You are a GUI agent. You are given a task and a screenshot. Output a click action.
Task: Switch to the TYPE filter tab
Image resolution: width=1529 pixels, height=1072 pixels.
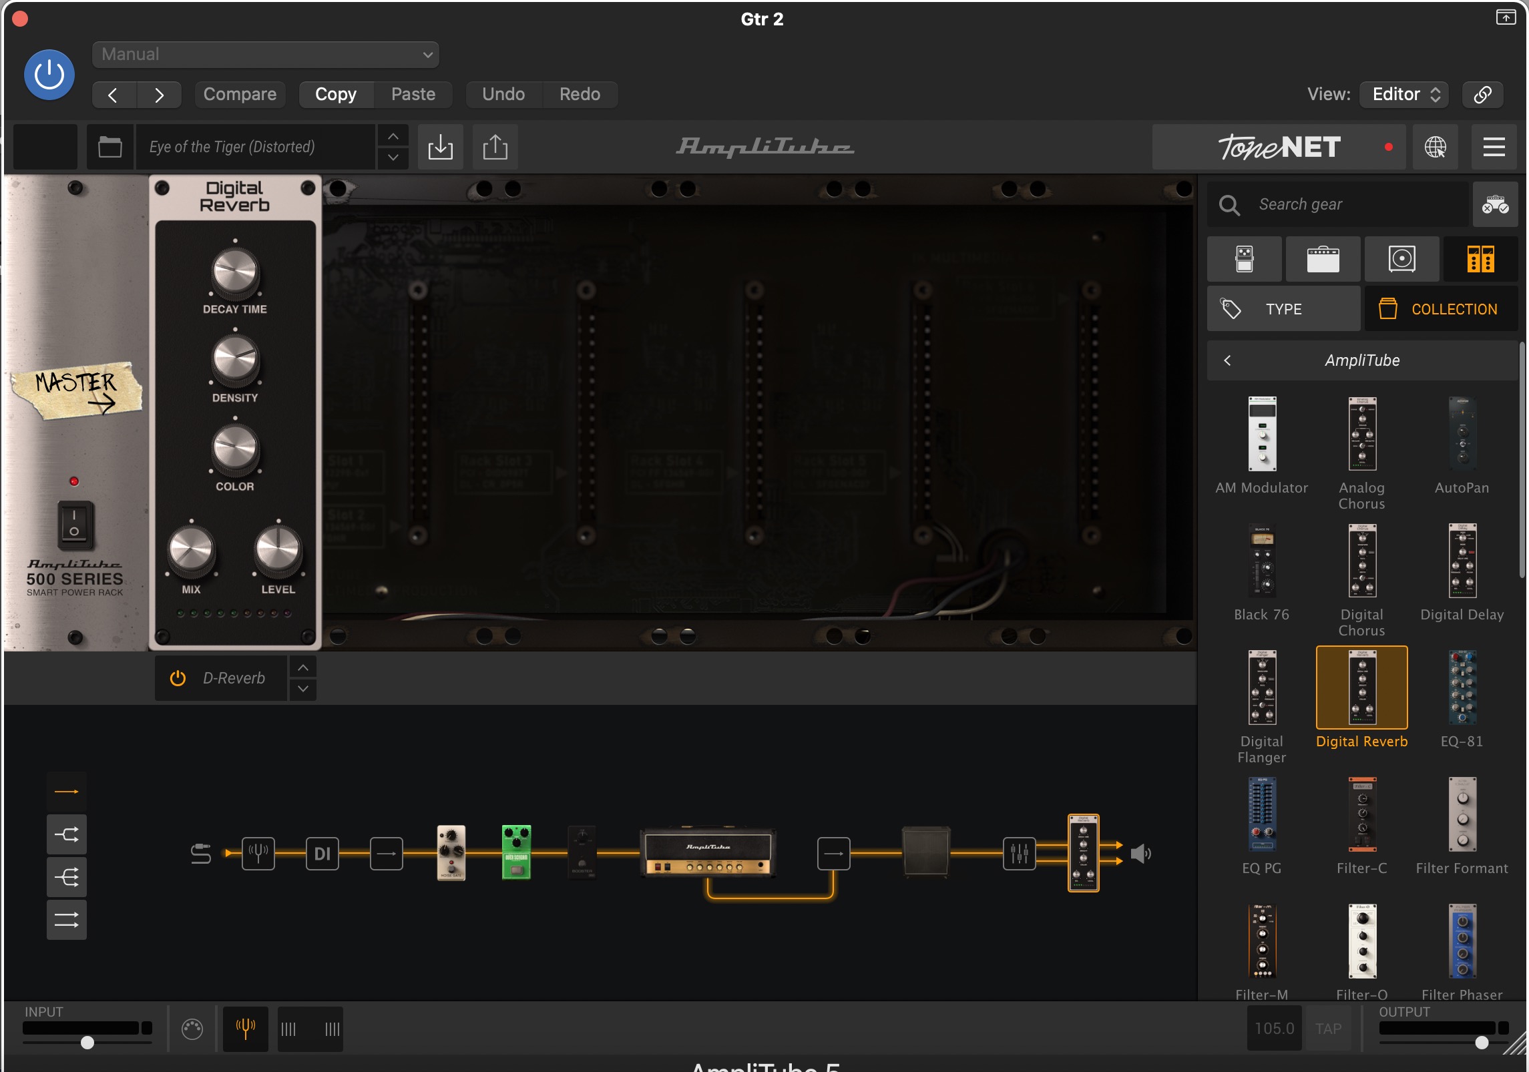1283,309
